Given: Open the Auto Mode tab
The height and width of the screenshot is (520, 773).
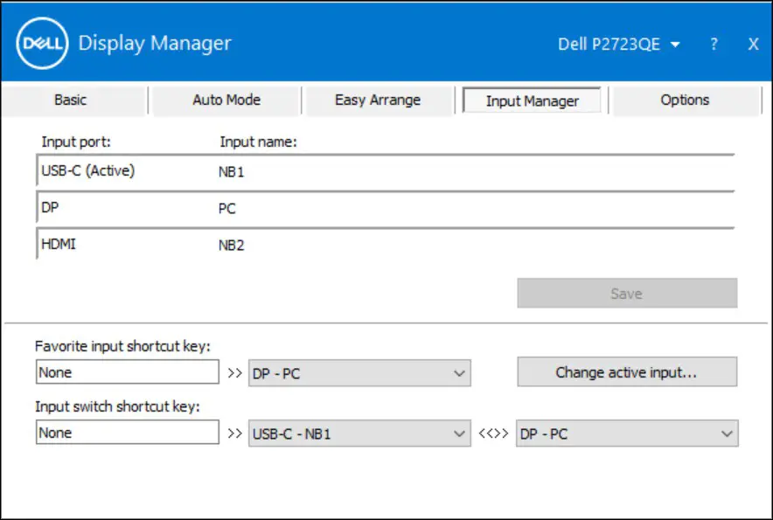Looking at the screenshot, I should [x=226, y=100].
